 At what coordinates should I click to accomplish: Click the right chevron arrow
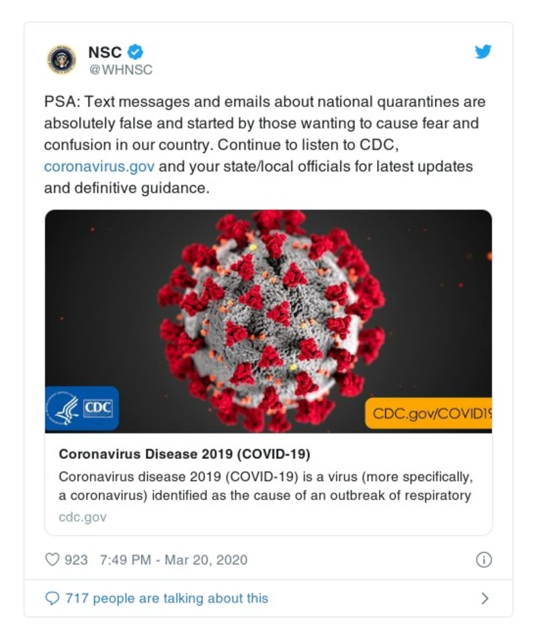tap(485, 598)
